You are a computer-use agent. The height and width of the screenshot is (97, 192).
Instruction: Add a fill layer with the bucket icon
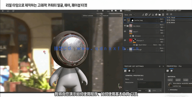point(153,15)
